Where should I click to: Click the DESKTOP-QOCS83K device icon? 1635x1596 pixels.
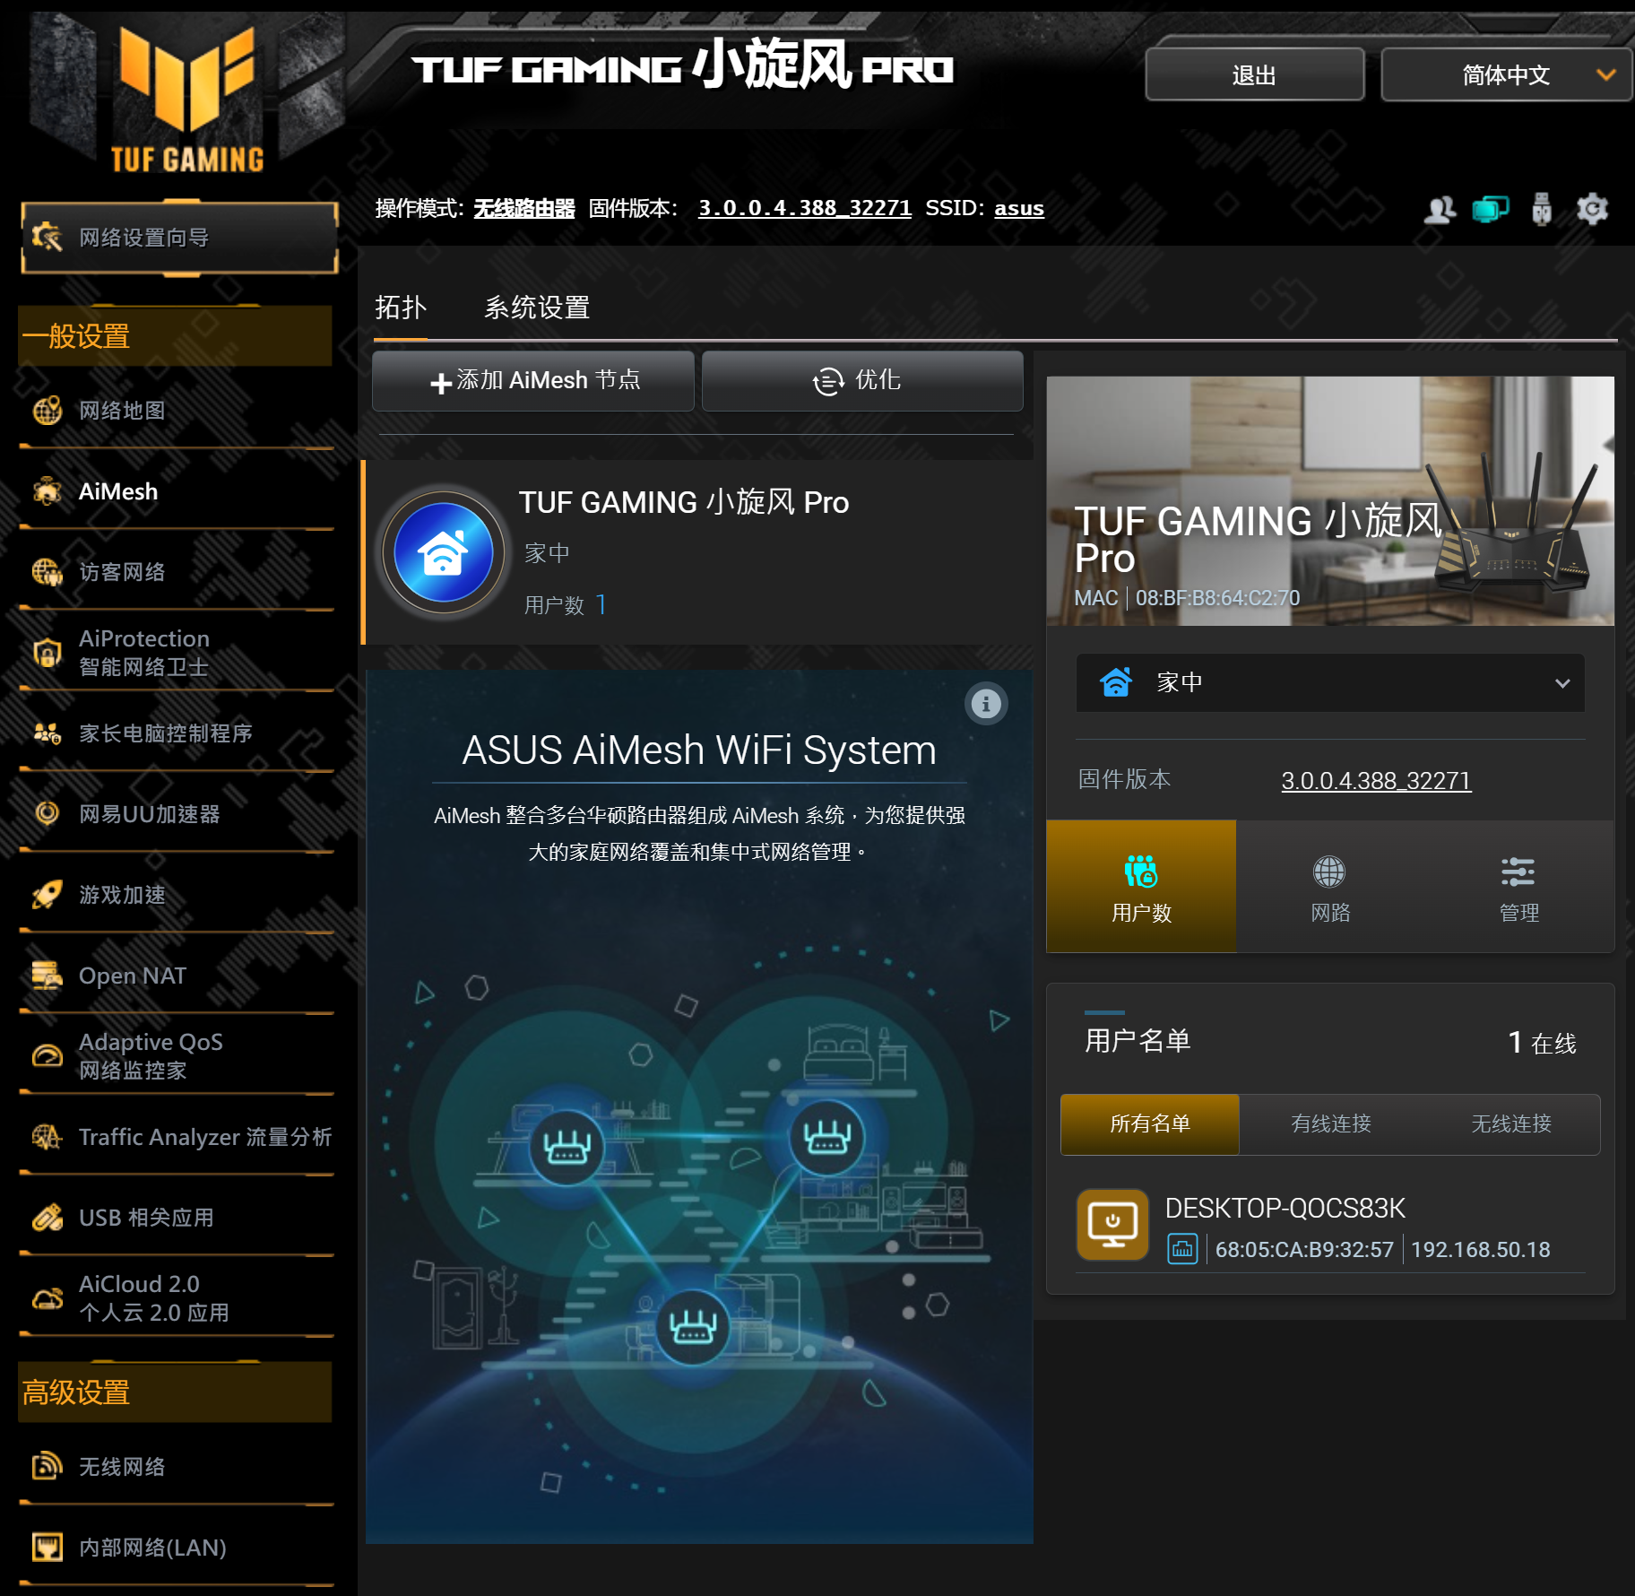click(x=1112, y=1225)
